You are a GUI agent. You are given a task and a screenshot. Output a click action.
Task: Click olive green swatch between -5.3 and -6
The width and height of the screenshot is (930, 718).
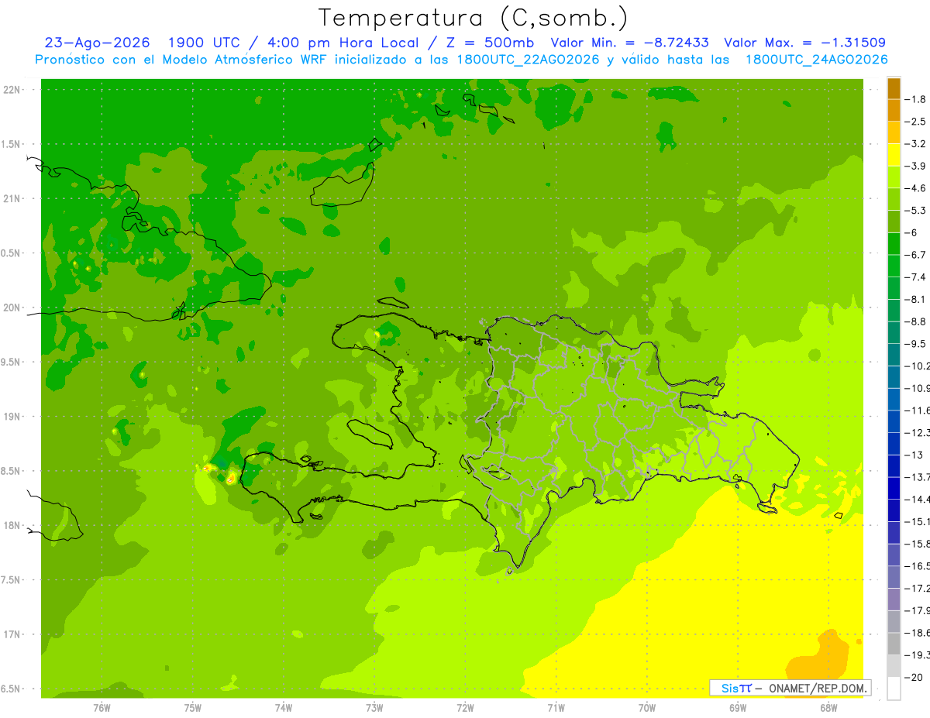[894, 222]
